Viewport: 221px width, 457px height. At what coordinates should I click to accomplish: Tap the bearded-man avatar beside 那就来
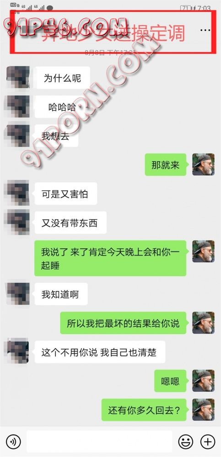203,165
